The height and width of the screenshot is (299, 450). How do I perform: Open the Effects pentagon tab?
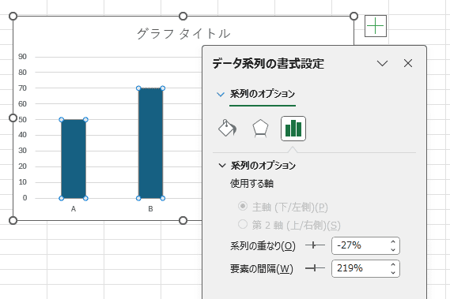point(260,128)
